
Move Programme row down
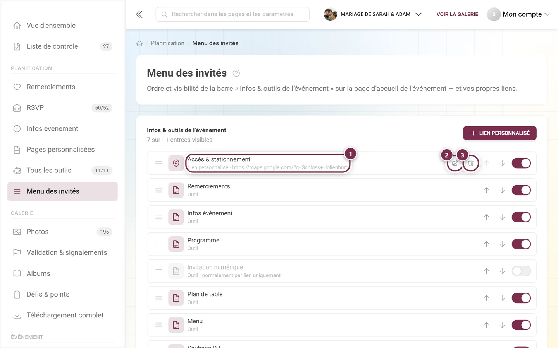(502, 244)
